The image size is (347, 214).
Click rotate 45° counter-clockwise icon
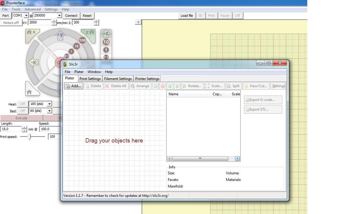(x=170, y=86)
